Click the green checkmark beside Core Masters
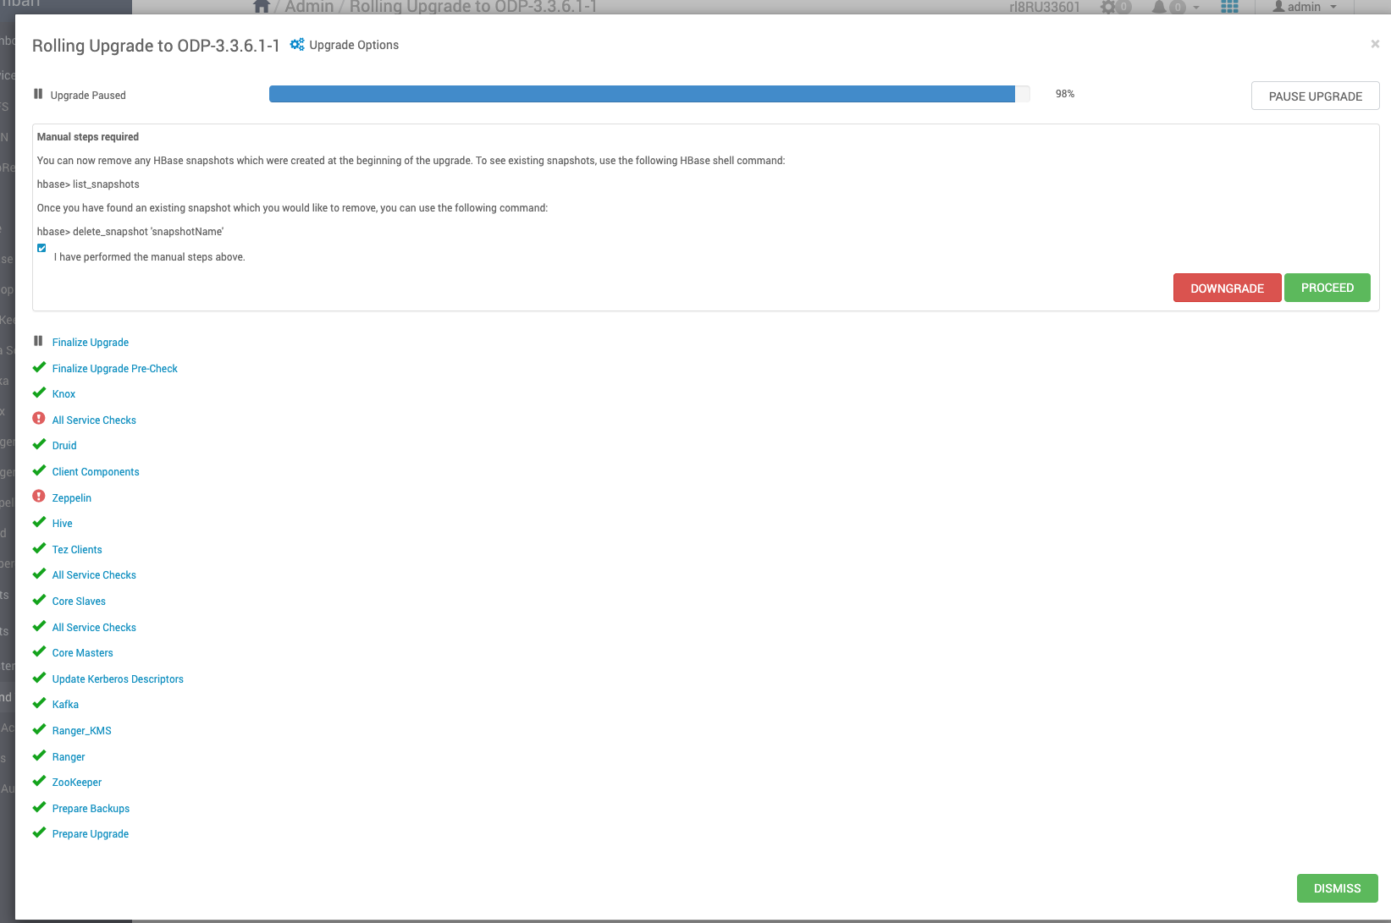Image resolution: width=1391 pixels, height=923 pixels. [x=39, y=651]
